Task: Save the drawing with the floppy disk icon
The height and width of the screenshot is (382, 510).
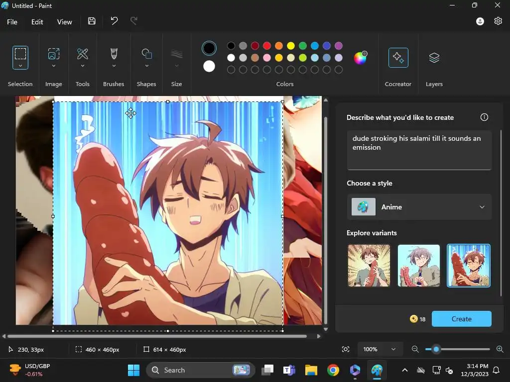Action: pos(92,21)
